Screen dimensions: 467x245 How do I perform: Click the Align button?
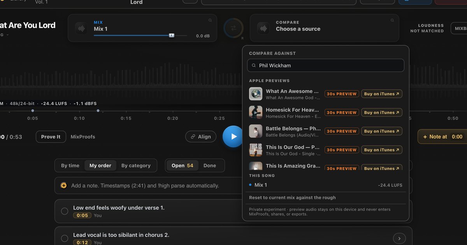(201, 136)
